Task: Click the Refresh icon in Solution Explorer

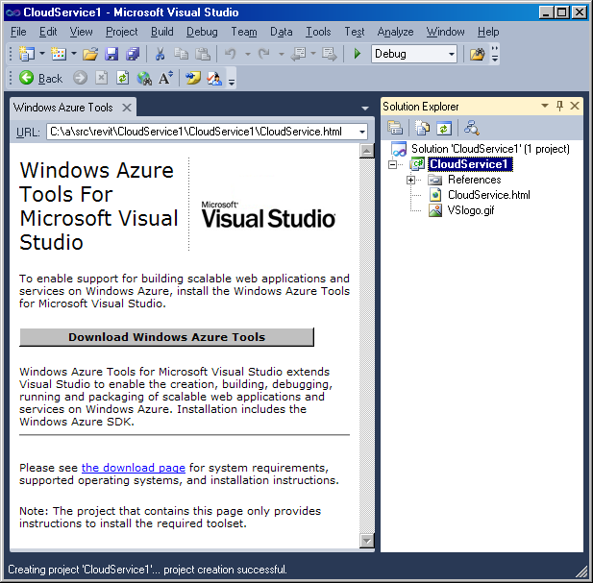Action: pyautogui.click(x=444, y=127)
